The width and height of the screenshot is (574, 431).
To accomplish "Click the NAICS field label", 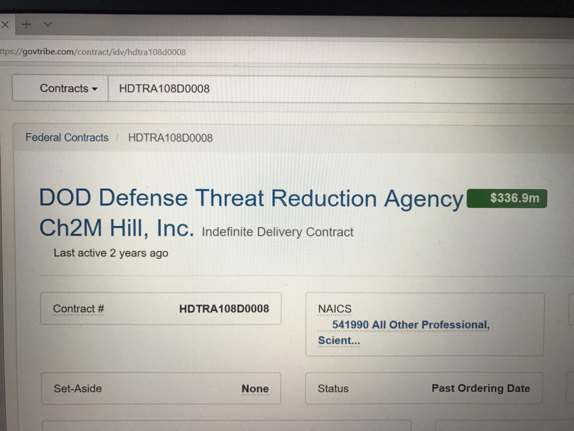I will [x=335, y=309].
